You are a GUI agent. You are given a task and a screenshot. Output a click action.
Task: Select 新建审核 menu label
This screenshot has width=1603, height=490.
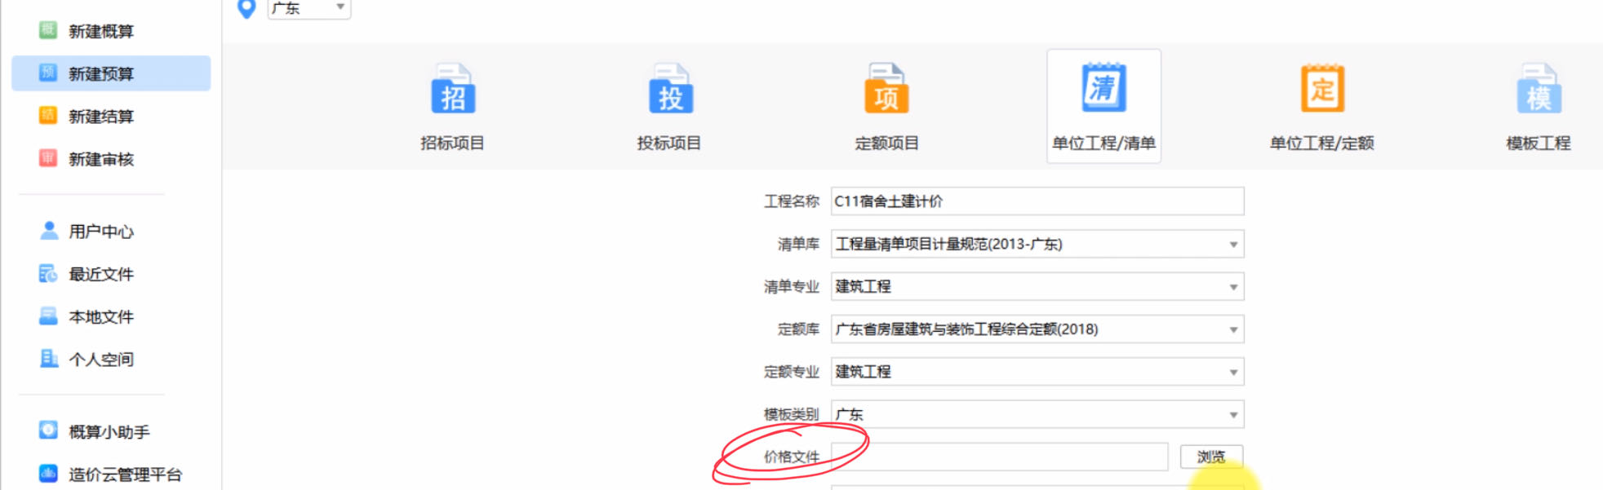pos(101,158)
